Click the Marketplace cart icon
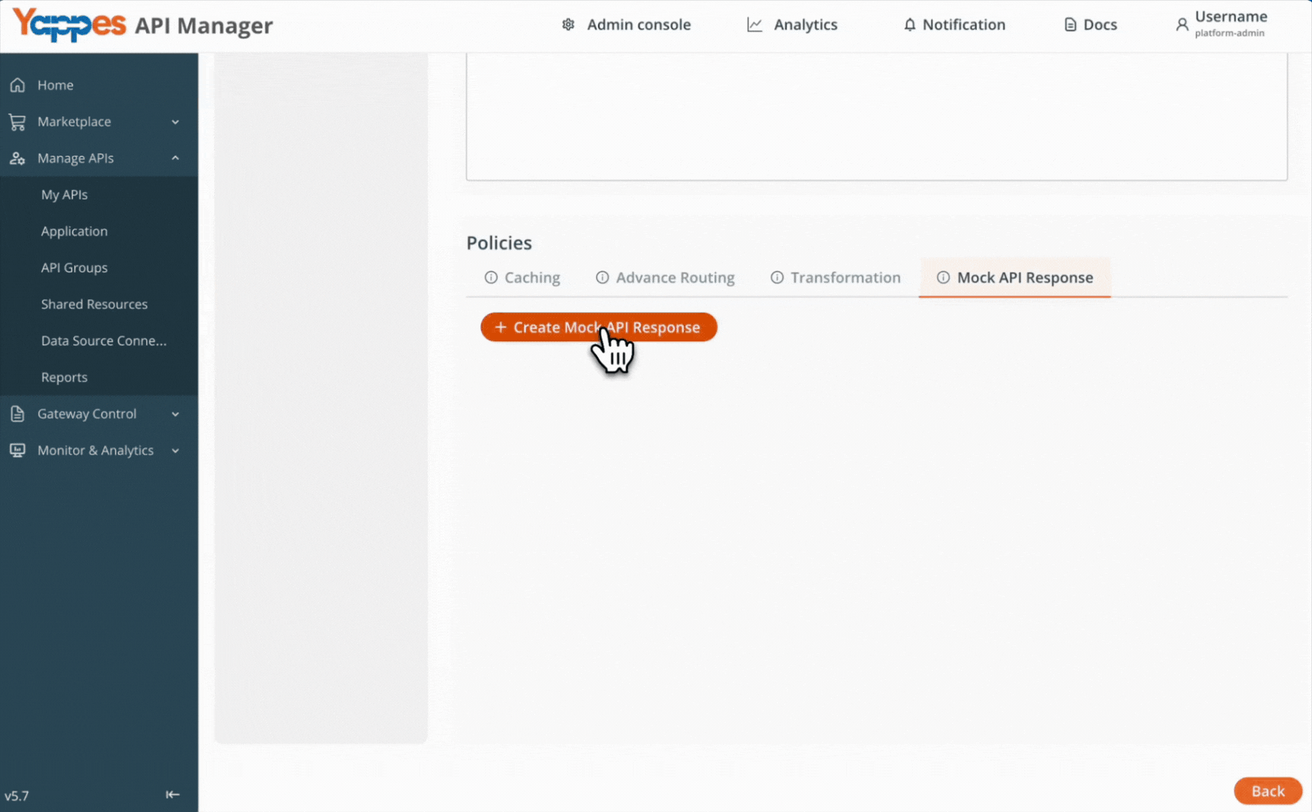This screenshot has width=1312, height=812. click(x=18, y=121)
